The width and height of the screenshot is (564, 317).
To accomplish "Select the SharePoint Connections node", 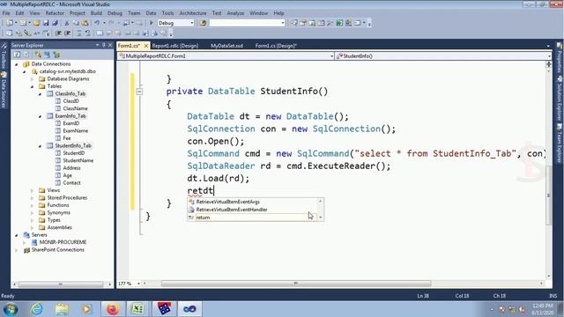I will click(x=57, y=250).
